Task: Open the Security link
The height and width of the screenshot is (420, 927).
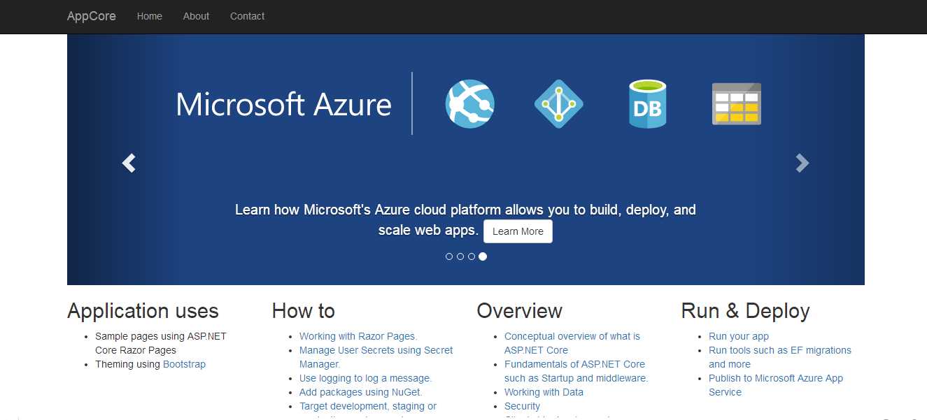Action: [x=522, y=406]
